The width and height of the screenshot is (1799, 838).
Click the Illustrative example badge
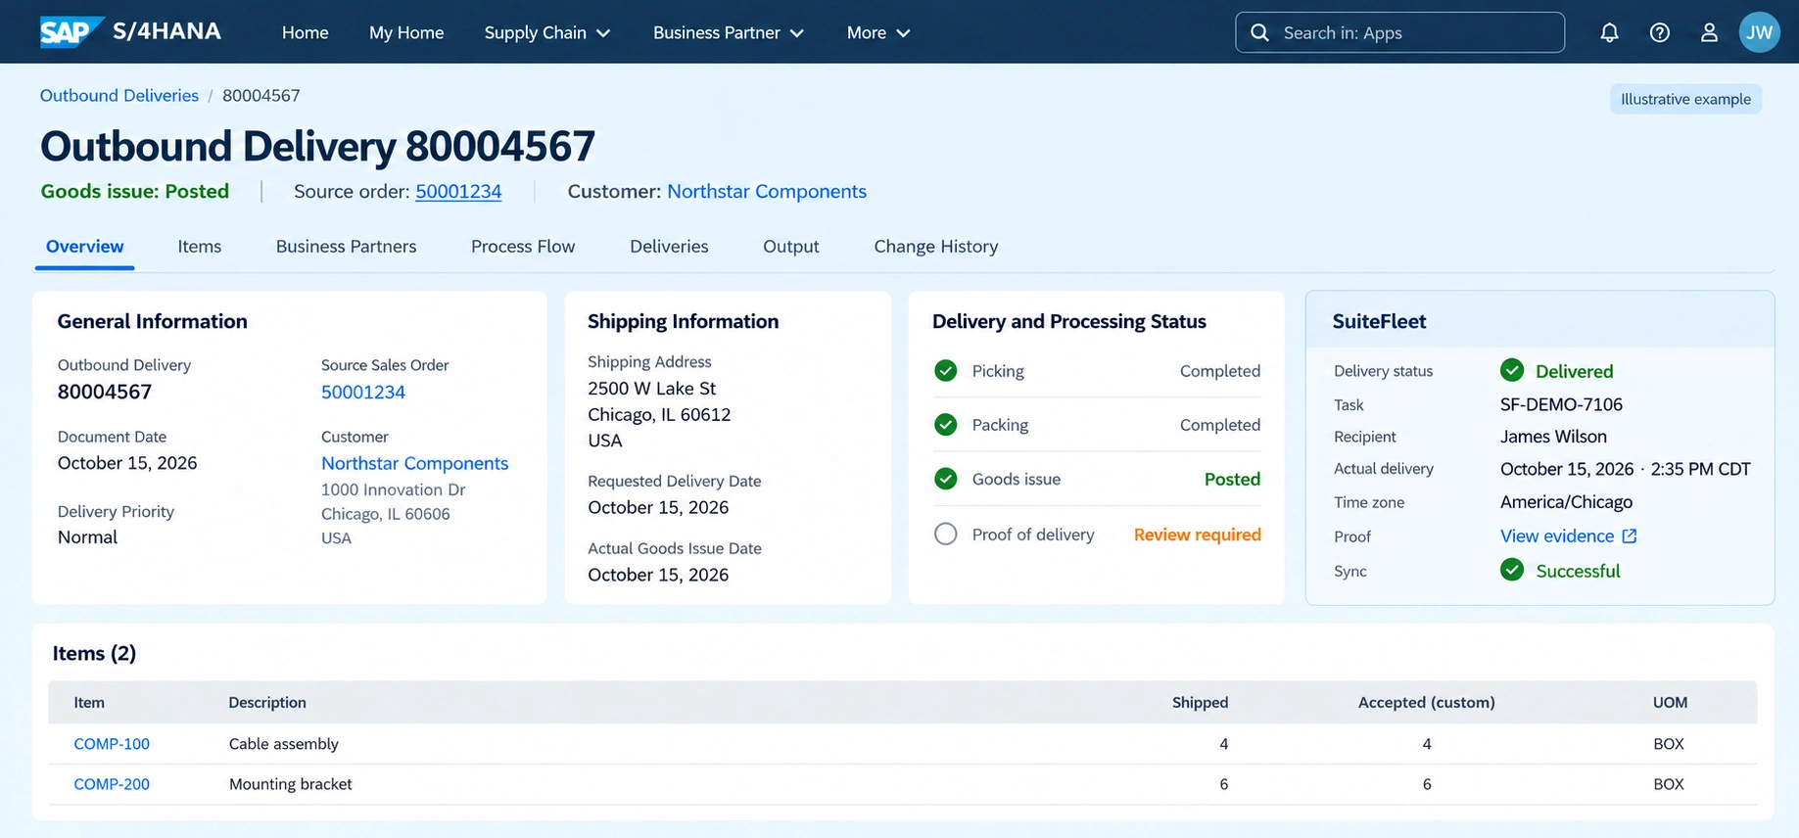point(1685,99)
